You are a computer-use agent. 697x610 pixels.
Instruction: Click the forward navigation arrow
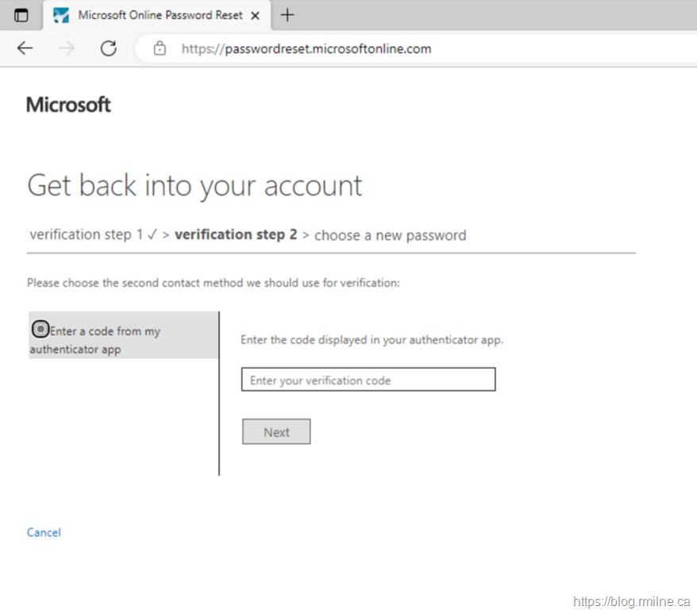click(x=67, y=48)
